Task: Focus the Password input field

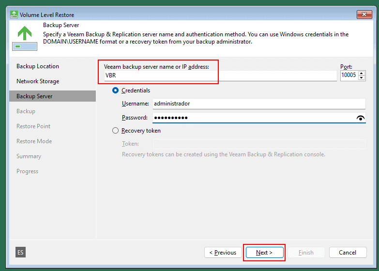Action: (252, 118)
